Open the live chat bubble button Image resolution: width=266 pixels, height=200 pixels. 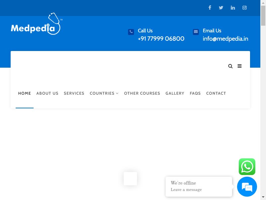point(247,187)
